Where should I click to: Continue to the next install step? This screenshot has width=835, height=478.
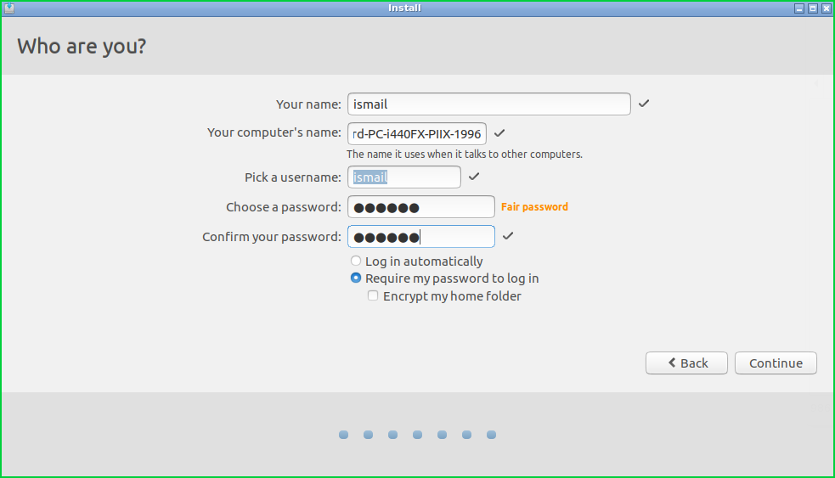point(776,363)
